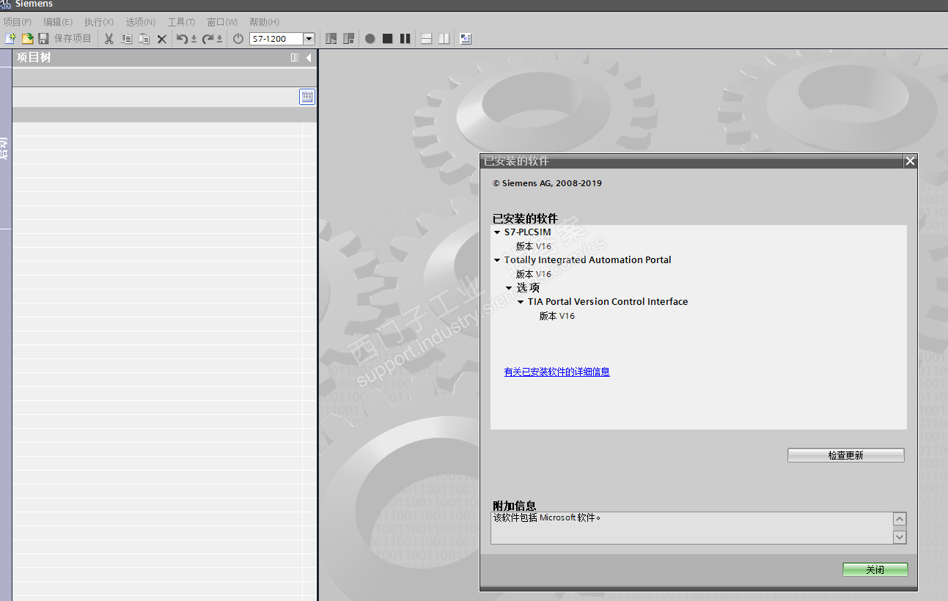This screenshot has width=948, height=601.
Task: Click the down arrow of the 附加信息 scrollbar
Action: pos(900,537)
